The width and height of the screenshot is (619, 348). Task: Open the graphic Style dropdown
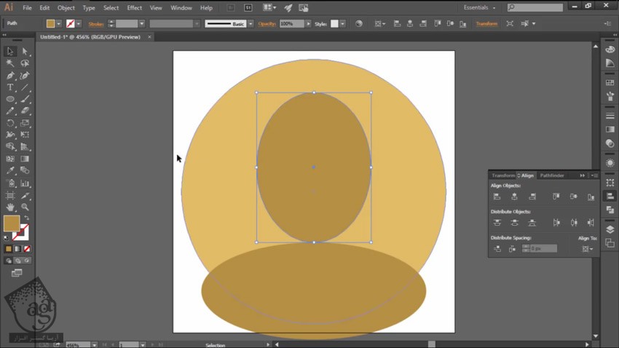point(343,24)
